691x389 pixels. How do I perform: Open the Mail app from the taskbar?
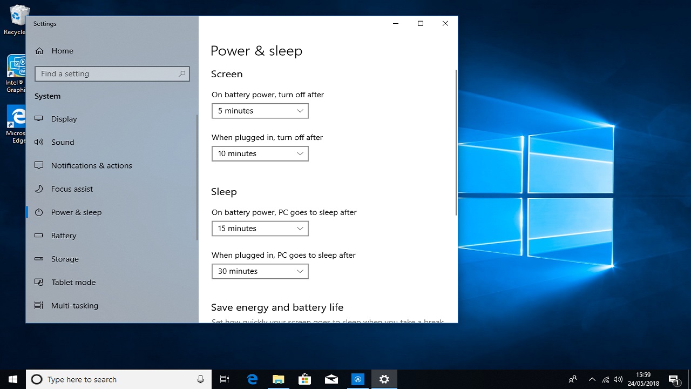(x=331, y=379)
